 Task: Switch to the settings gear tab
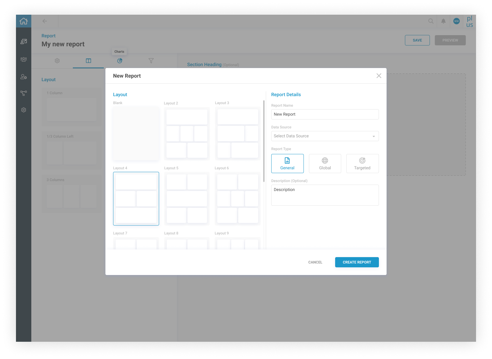click(57, 61)
